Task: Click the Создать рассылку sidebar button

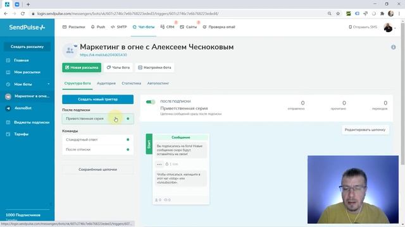Action: [x=27, y=47]
